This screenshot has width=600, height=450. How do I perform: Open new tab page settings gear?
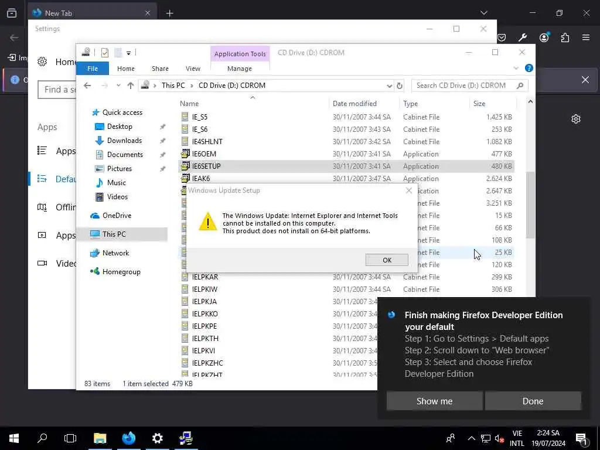(576, 119)
